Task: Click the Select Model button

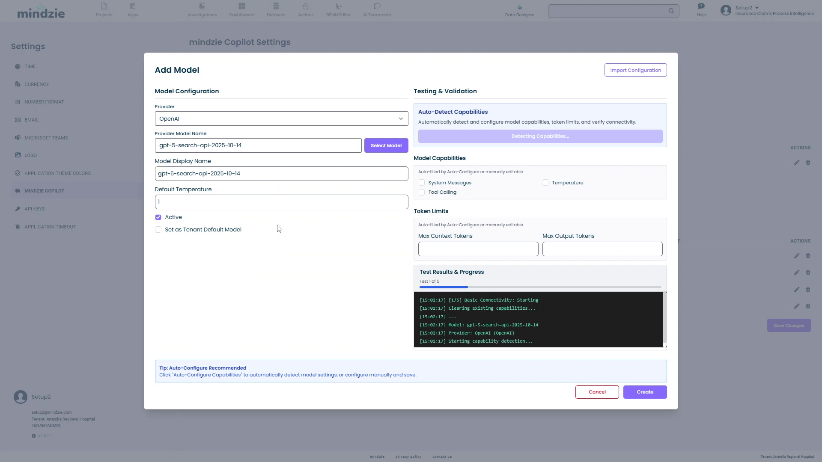Action: point(386,145)
